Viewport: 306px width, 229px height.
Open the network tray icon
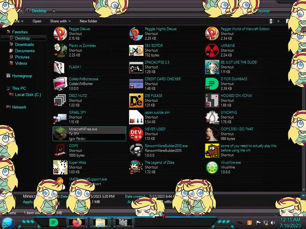click(266, 222)
